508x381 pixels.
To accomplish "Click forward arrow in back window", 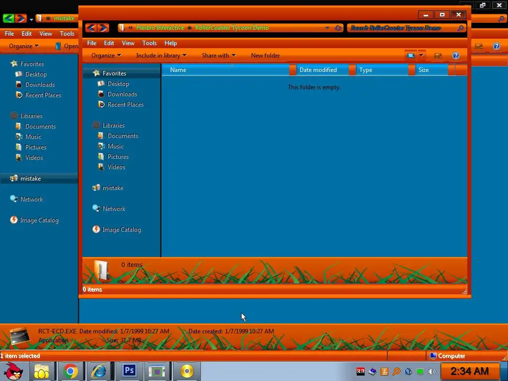I will pos(20,18).
